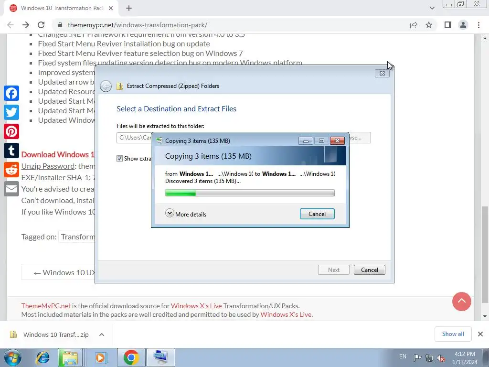Toggle Chrome side panel icon
Viewport: 489px width, 367px height.
(x=448, y=25)
